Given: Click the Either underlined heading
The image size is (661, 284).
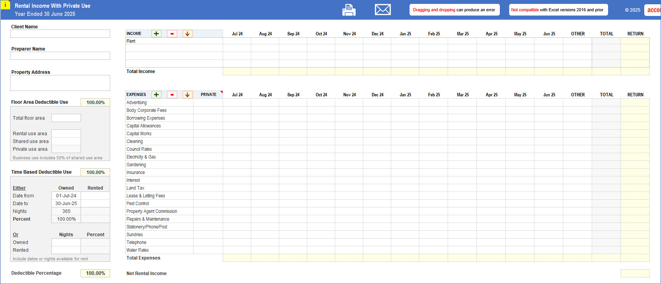Looking at the screenshot, I should pyautogui.click(x=19, y=188).
